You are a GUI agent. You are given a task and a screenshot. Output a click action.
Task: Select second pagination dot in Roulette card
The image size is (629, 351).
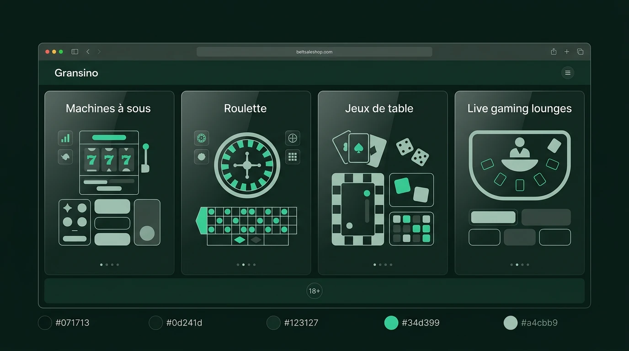(x=243, y=265)
